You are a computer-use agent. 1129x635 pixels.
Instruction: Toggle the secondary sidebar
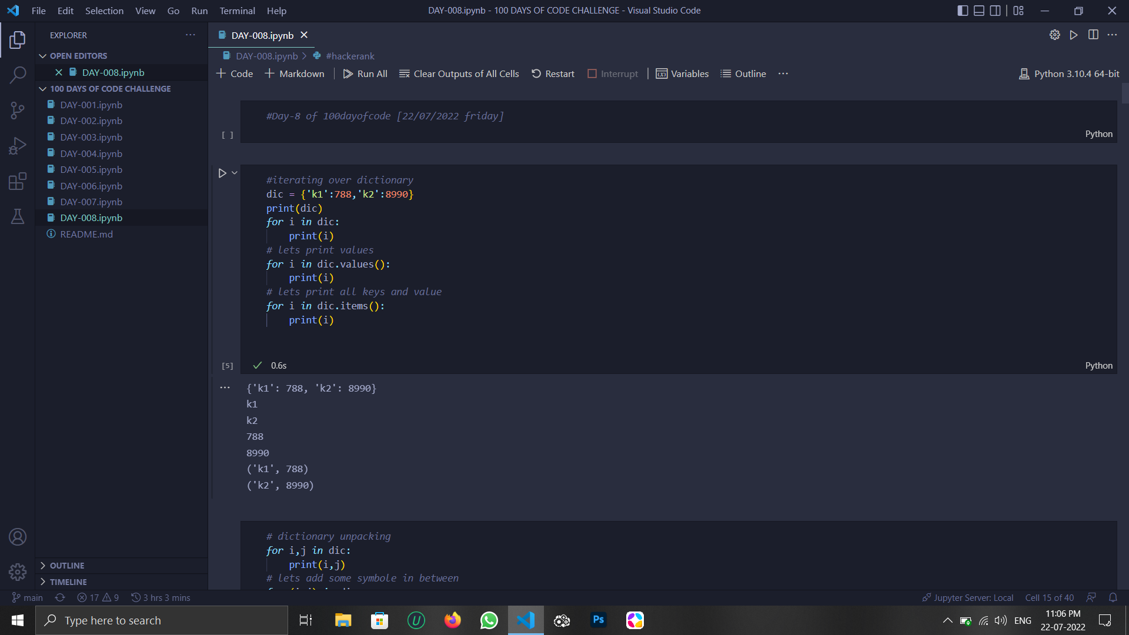tap(995, 10)
